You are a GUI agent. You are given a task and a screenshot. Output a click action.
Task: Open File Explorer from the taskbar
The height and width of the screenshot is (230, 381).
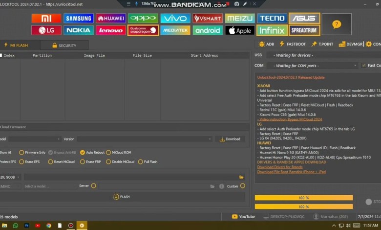[4, 226]
